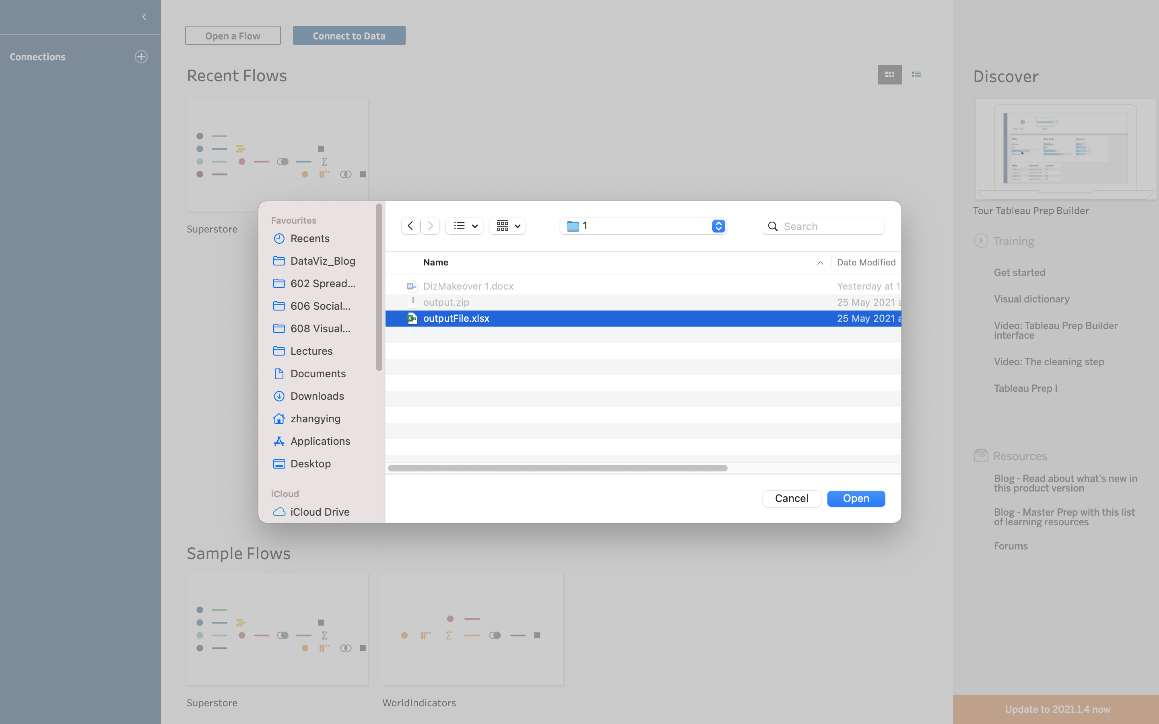The height and width of the screenshot is (724, 1159).
Task: Click the Tour Tableau Prep Builder link
Action: pos(1031,211)
